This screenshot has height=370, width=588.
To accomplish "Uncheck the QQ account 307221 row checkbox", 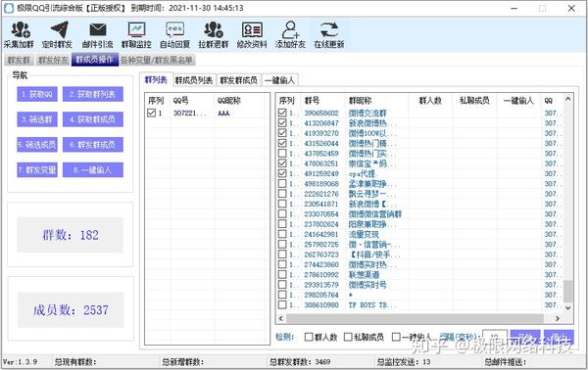I will coord(152,113).
